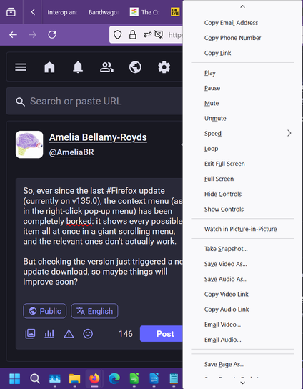Open the Firefox View tab overview icon
Screen dimensions: 303x389
point(11,12)
